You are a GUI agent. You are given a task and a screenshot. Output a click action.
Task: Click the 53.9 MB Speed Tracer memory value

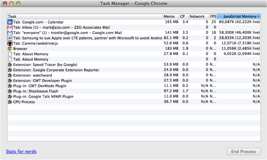(171, 64)
